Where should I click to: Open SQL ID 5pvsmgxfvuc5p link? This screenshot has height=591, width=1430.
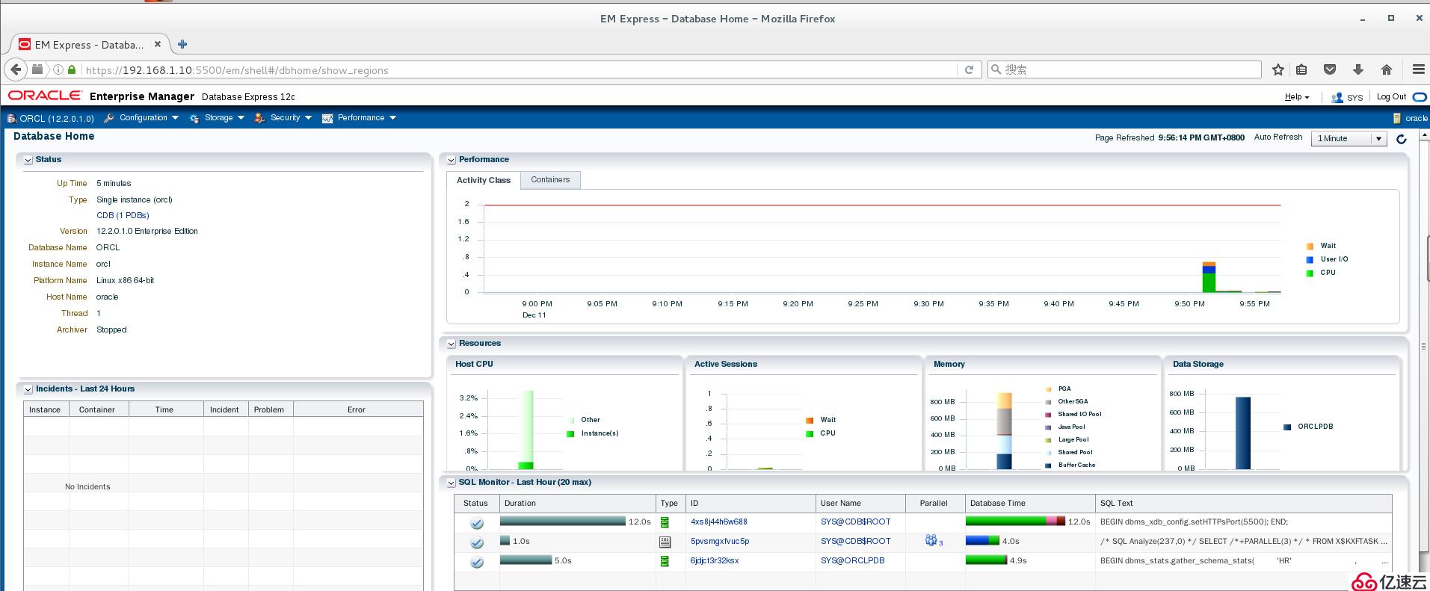[719, 541]
